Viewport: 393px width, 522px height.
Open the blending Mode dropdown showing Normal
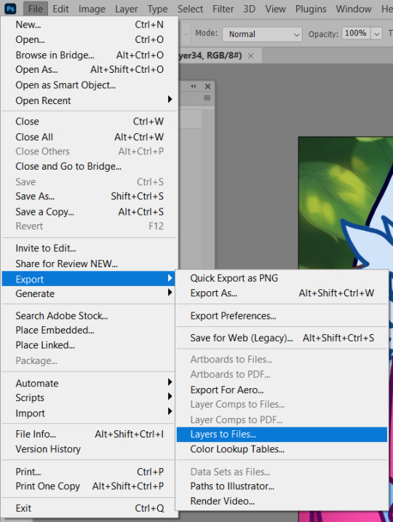coord(262,34)
